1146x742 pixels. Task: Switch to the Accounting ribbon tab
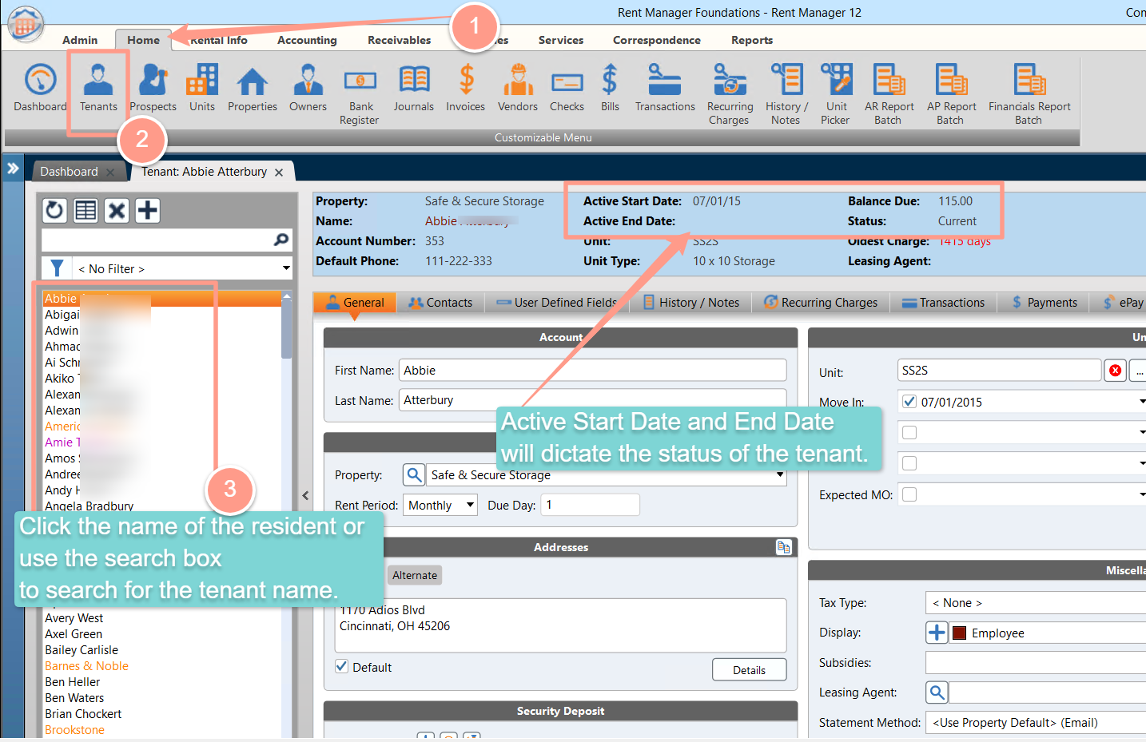coord(307,40)
